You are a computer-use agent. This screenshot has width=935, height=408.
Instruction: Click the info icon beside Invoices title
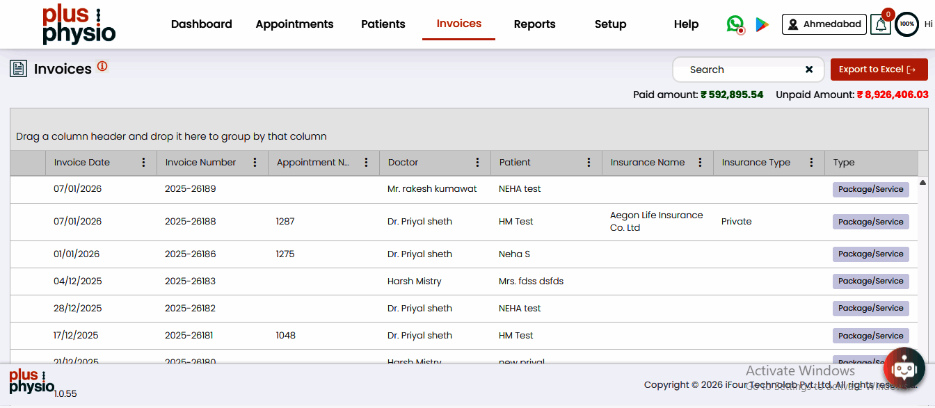102,67
